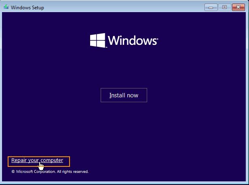
Task: Click the Windows logo in the center
Action: (124, 40)
